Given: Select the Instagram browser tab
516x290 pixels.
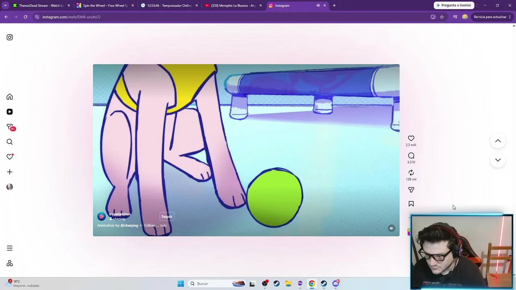Looking at the screenshot, I should tap(298, 6).
